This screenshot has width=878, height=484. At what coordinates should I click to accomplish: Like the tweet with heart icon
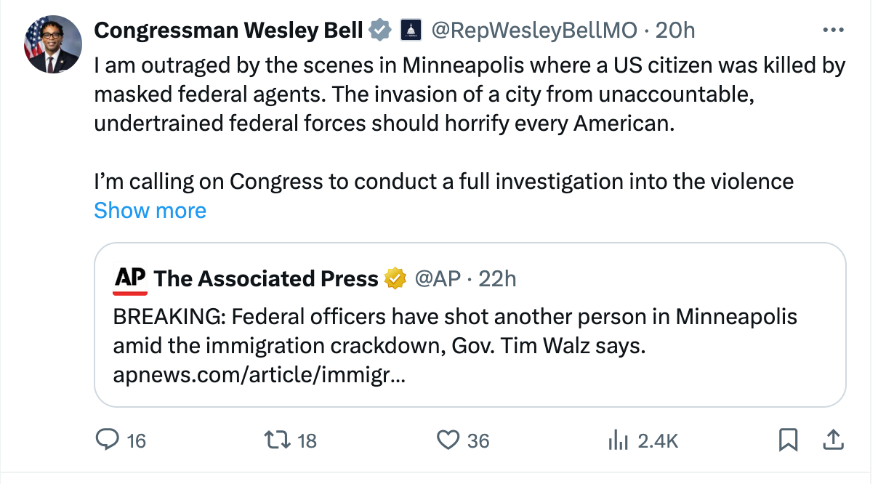(448, 440)
